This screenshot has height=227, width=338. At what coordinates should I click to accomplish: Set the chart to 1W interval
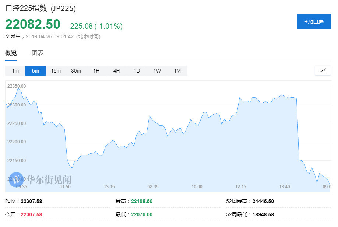157,71
